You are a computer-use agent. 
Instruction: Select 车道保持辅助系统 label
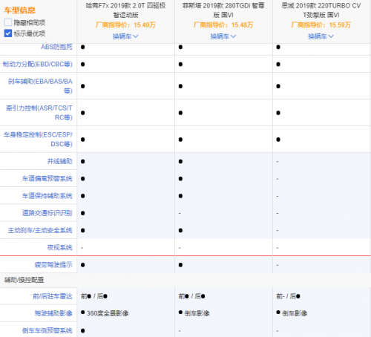pos(47,196)
